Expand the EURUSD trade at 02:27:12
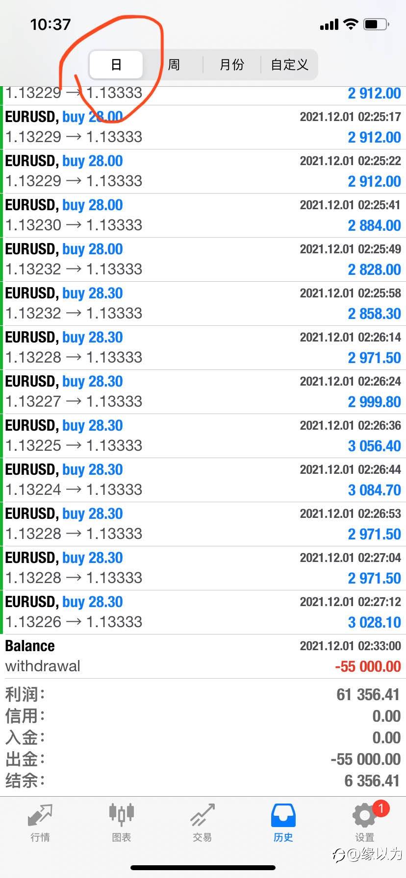 click(x=203, y=612)
